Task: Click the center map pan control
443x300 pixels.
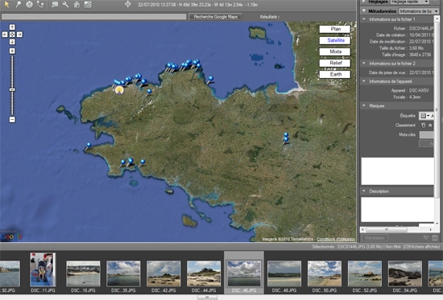Action: click(x=12, y=35)
